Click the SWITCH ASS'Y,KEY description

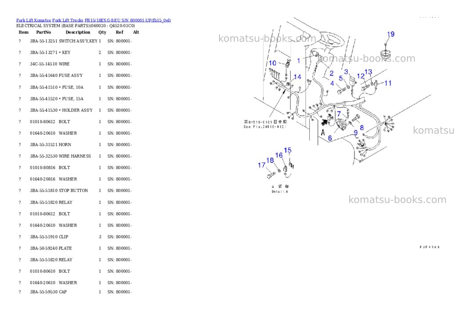(78, 41)
